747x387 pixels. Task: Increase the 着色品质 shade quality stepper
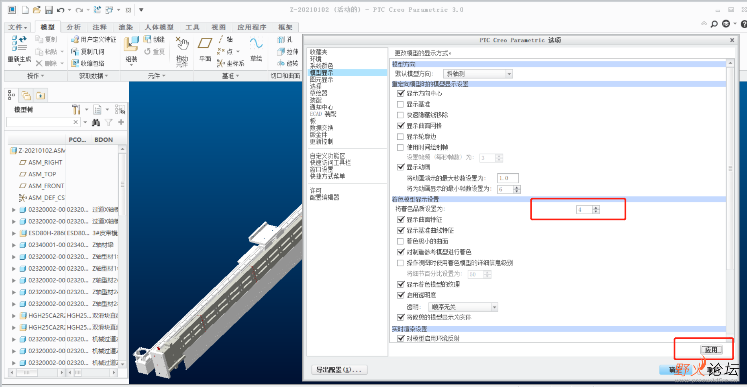click(x=596, y=207)
